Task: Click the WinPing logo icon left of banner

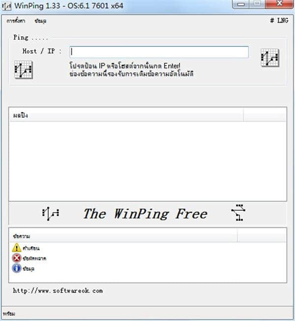Action: point(50,214)
